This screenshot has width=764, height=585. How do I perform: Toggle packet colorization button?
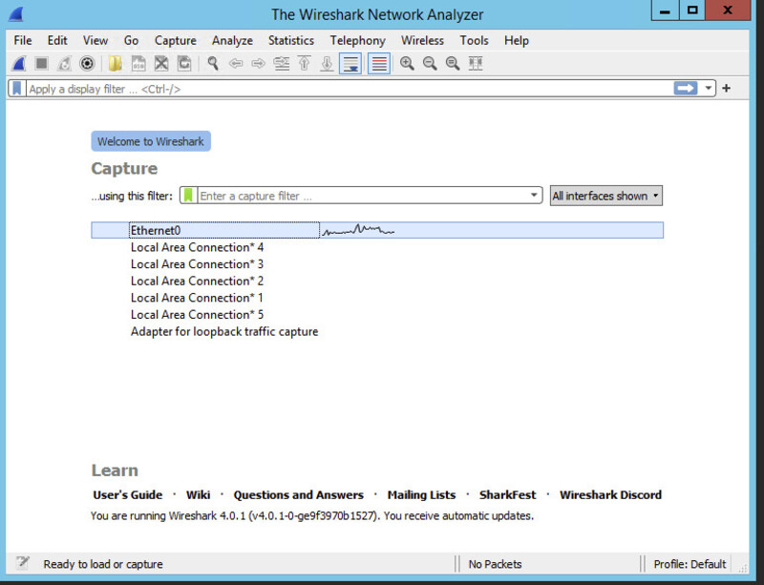click(x=378, y=64)
